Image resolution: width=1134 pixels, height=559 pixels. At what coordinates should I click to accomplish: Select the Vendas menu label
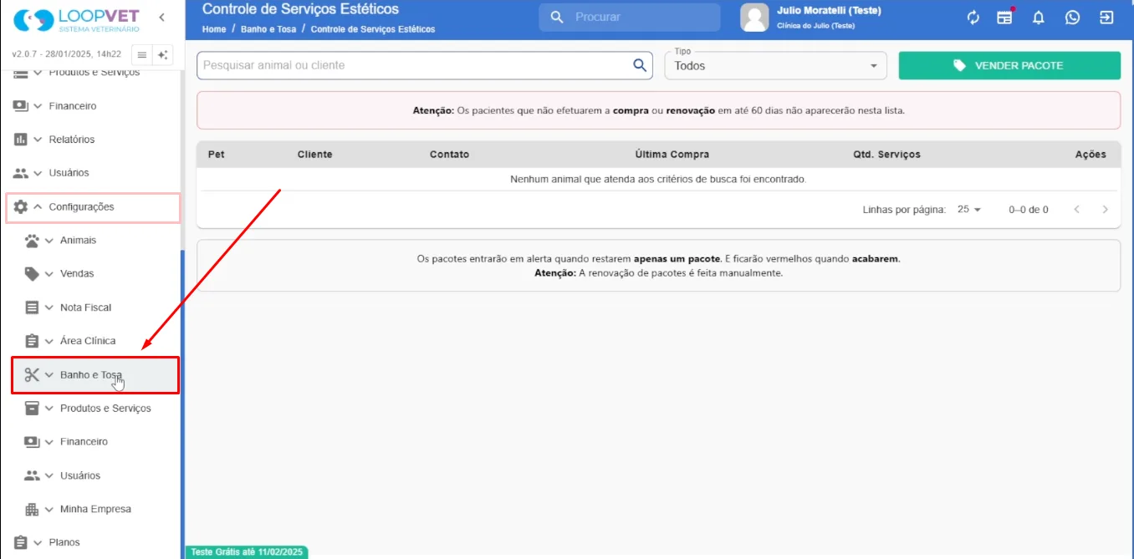point(77,274)
